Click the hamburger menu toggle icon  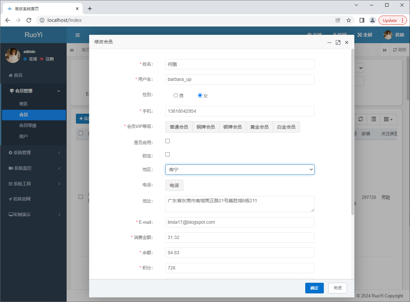click(x=78, y=35)
